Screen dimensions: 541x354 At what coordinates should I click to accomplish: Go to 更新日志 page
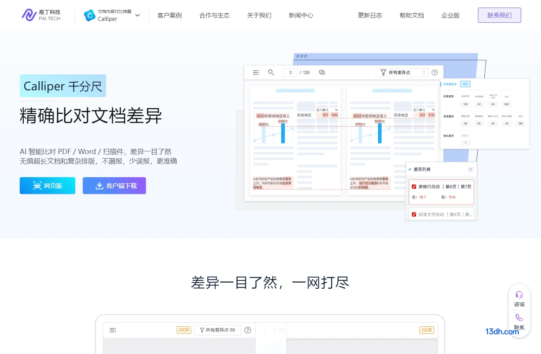(370, 15)
